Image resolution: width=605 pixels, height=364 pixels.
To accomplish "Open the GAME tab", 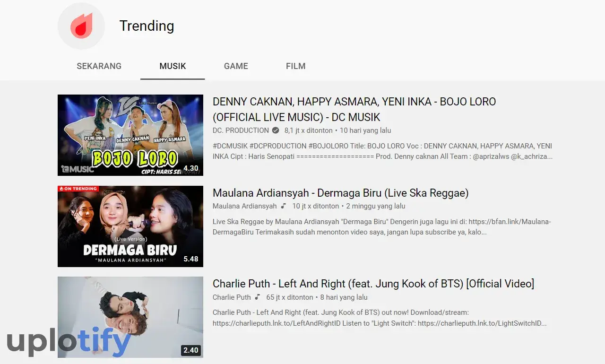I will (x=236, y=66).
